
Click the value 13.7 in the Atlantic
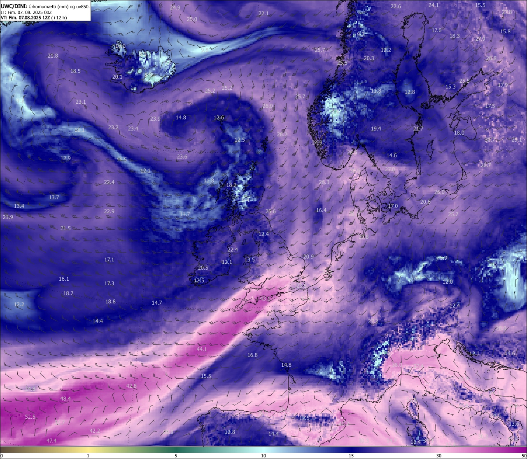pos(54,198)
